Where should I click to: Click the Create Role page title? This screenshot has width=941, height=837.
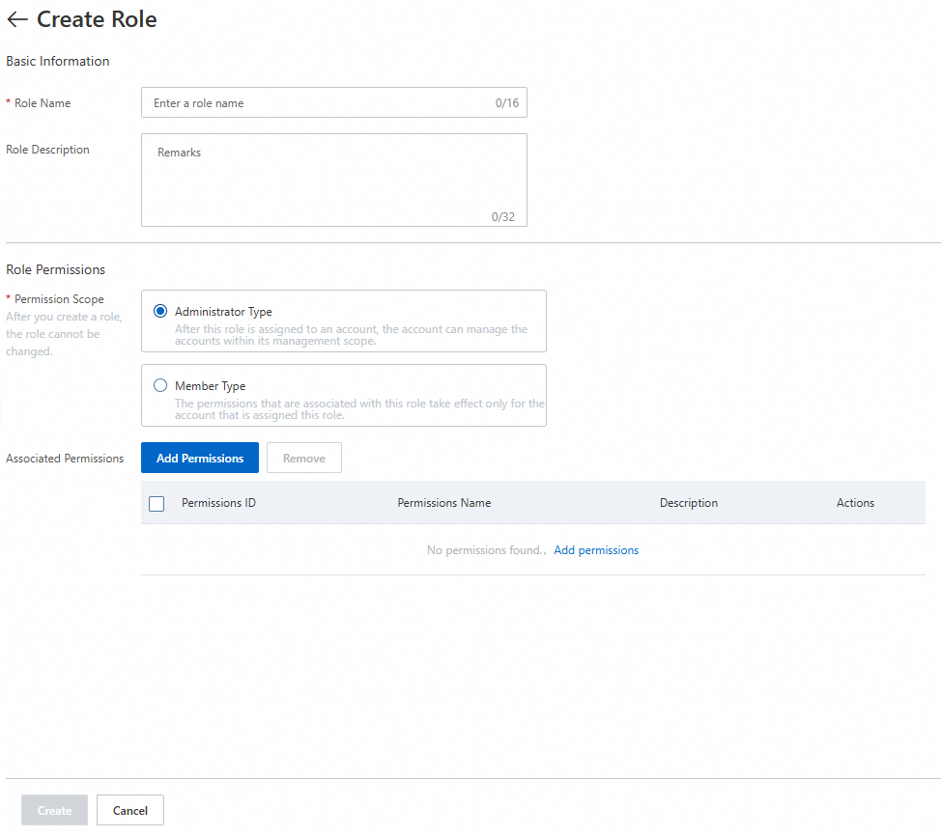point(97,19)
